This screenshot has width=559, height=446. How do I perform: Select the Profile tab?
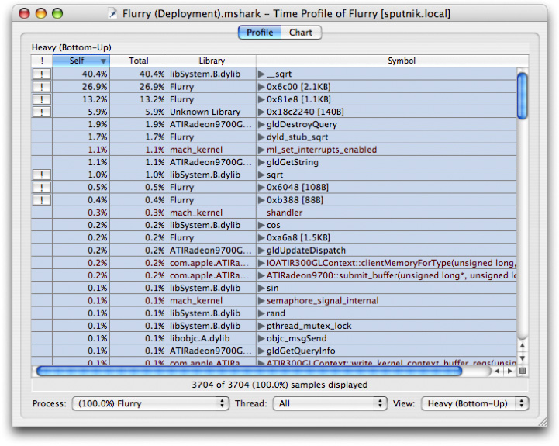tap(260, 33)
